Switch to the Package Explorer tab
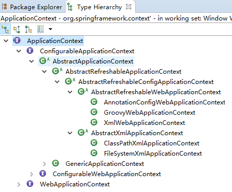The height and width of the screenshot is (192, 232). click(x=32, y=7)
